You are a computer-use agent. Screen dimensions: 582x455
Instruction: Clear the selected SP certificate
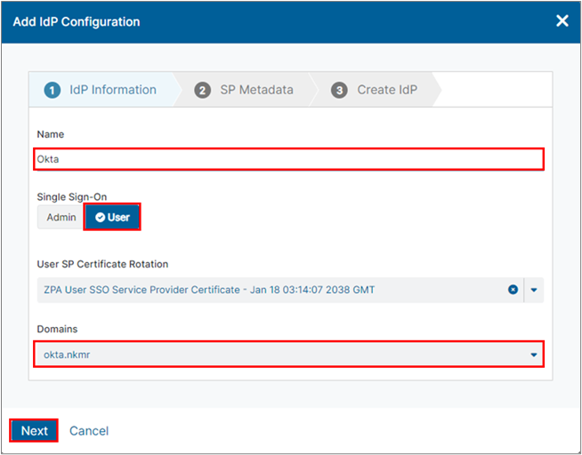tap(513, 290)
